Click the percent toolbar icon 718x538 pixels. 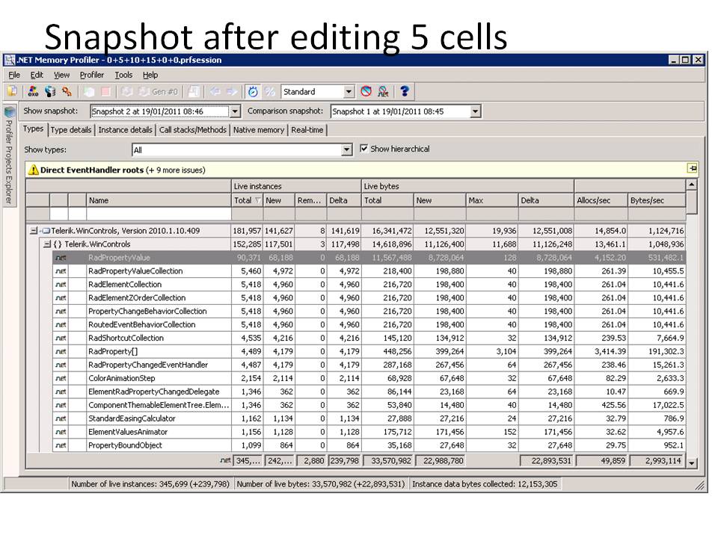(x=270, y=91)
